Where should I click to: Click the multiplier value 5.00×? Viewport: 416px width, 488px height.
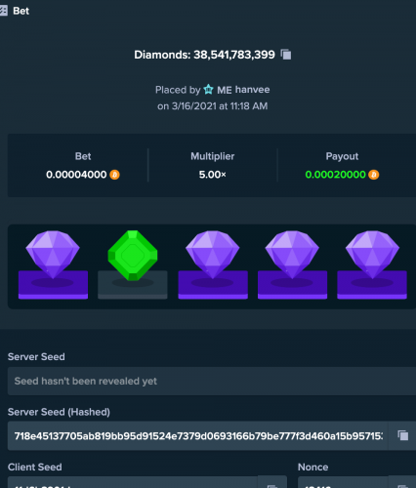[213, 175]
